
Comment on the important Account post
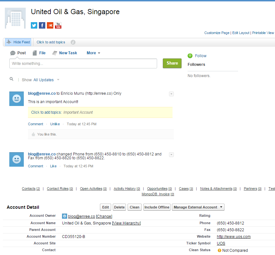coord(36,124)
